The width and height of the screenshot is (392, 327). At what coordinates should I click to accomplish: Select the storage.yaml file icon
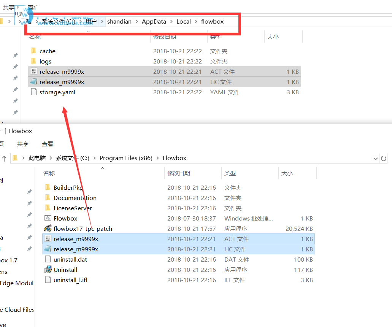34,92
